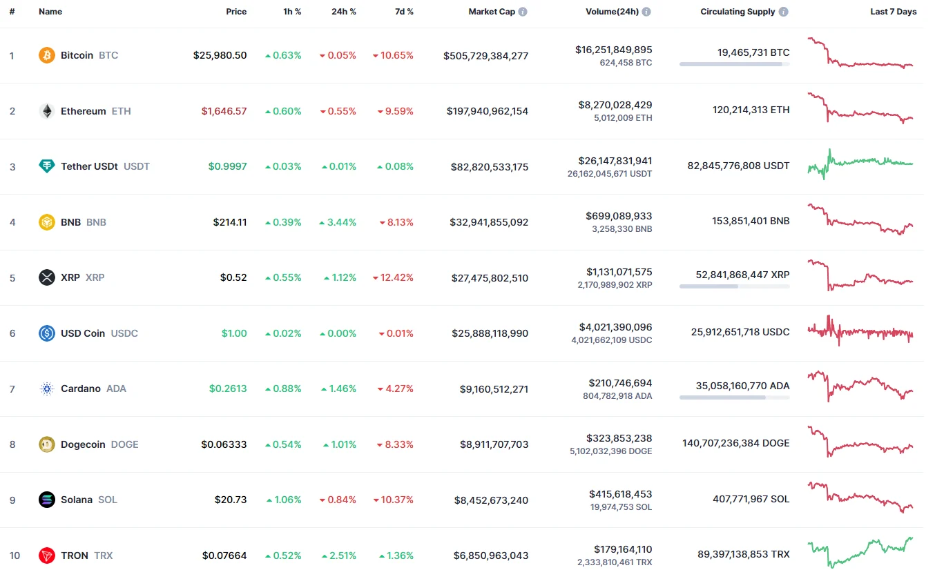Click the Ethereum ETH logo icon

tap(46, 111)
